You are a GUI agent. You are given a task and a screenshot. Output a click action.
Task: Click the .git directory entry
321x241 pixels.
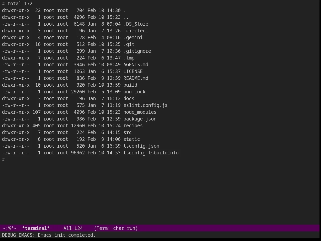[129, 44]
